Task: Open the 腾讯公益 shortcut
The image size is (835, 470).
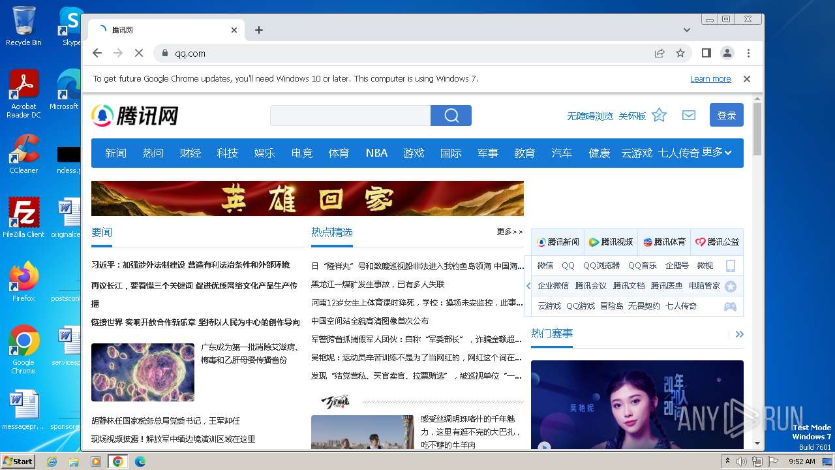Action: (718, 242)
